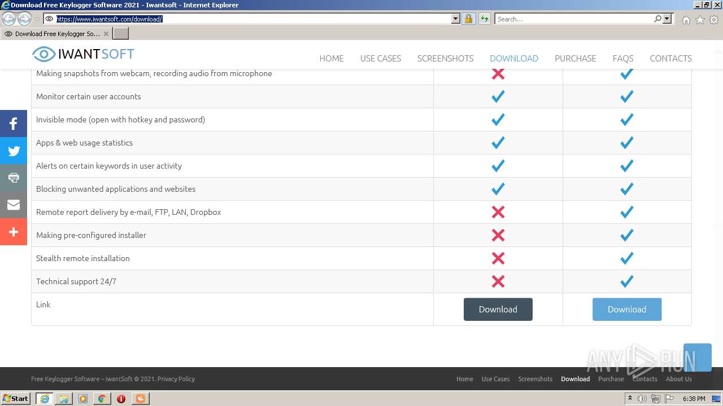
Task: Open the media player taskbar icon
Action: coord(83,399)
